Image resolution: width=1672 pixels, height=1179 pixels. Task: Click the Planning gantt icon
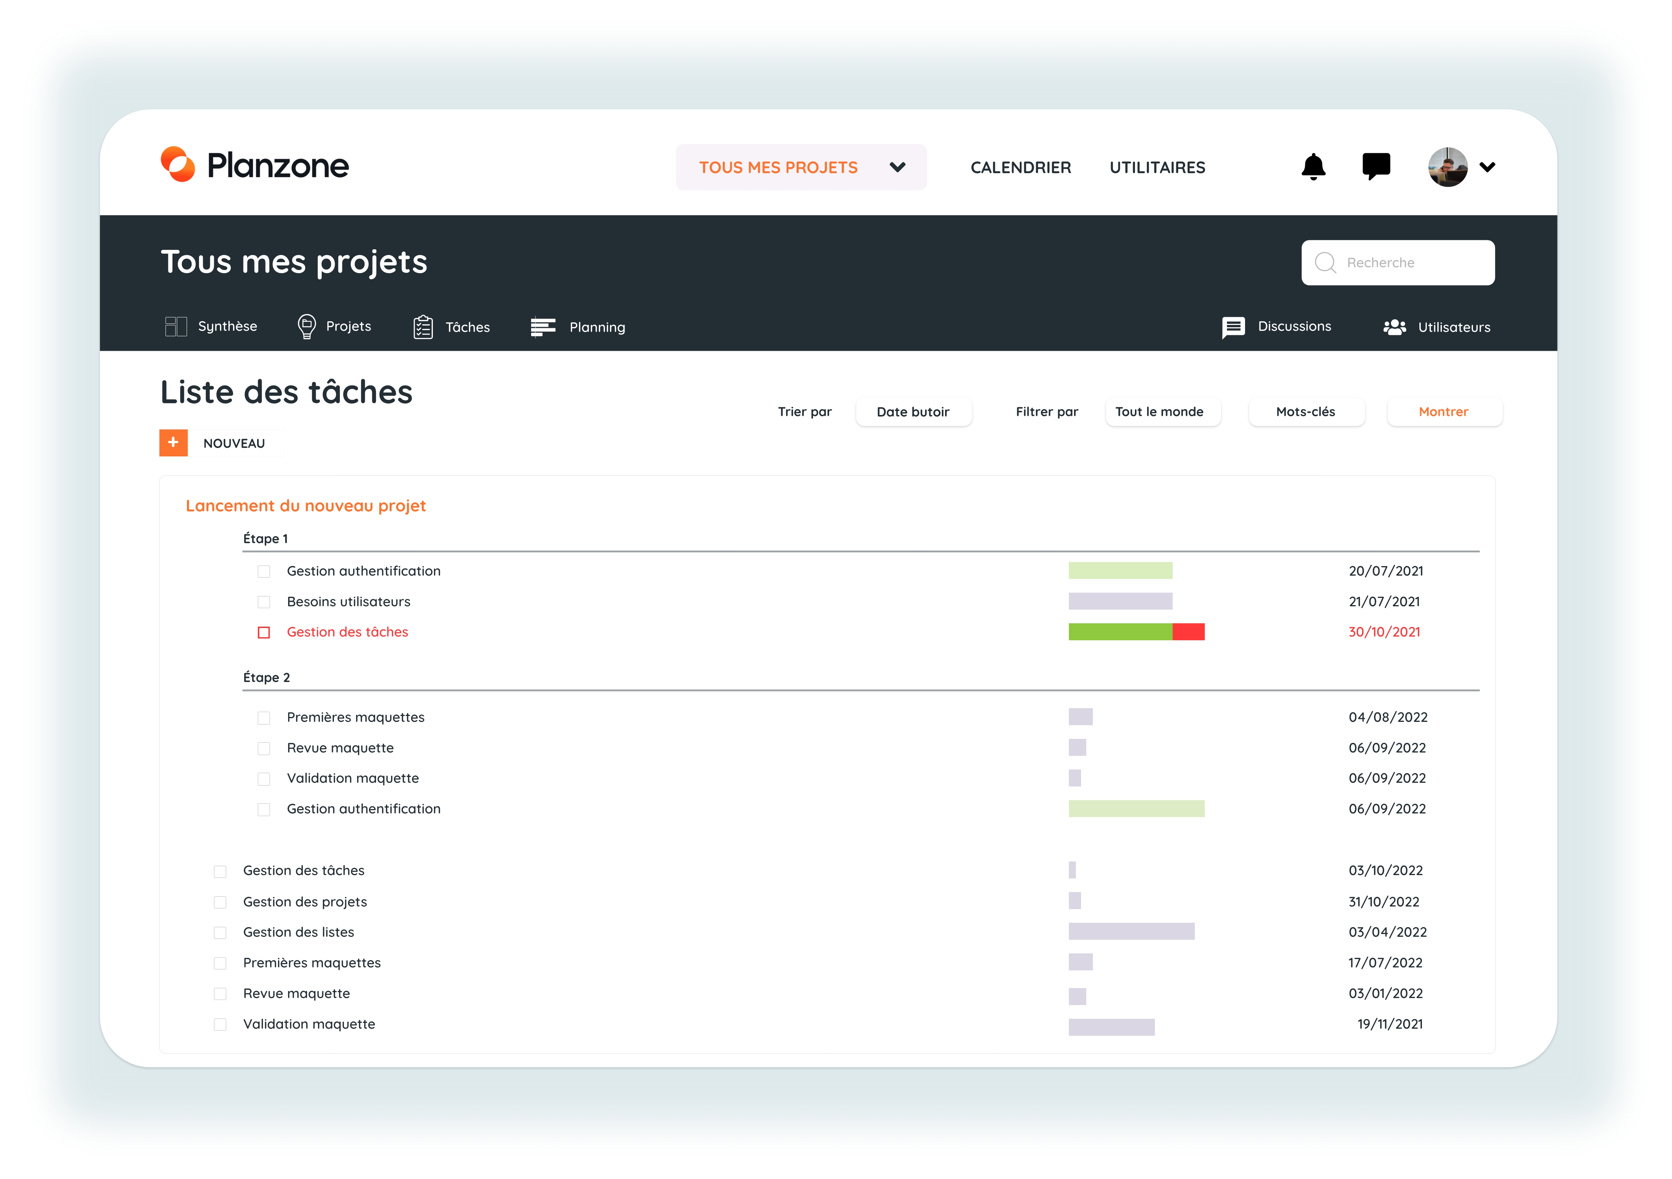pyautogui.click(x=543, y=327)
